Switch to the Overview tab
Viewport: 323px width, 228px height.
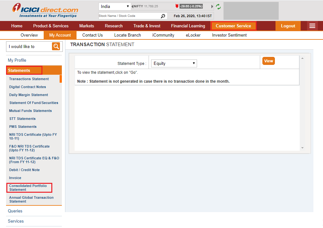(29, 35)
